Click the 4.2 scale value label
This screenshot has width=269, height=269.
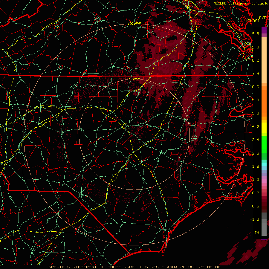[256, 127]
